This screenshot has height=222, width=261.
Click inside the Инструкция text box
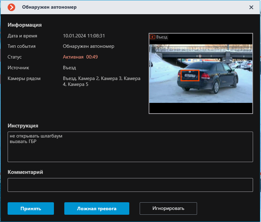(x=130, y=146)
